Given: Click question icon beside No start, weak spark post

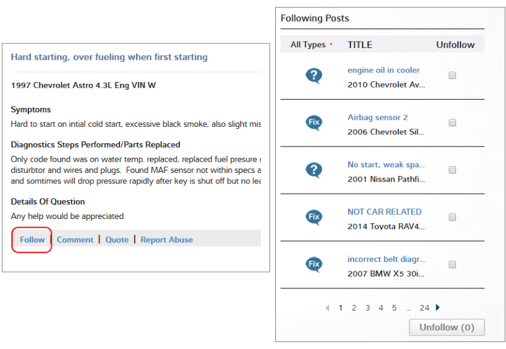Looking at the screenshot, I should (314, 170).
